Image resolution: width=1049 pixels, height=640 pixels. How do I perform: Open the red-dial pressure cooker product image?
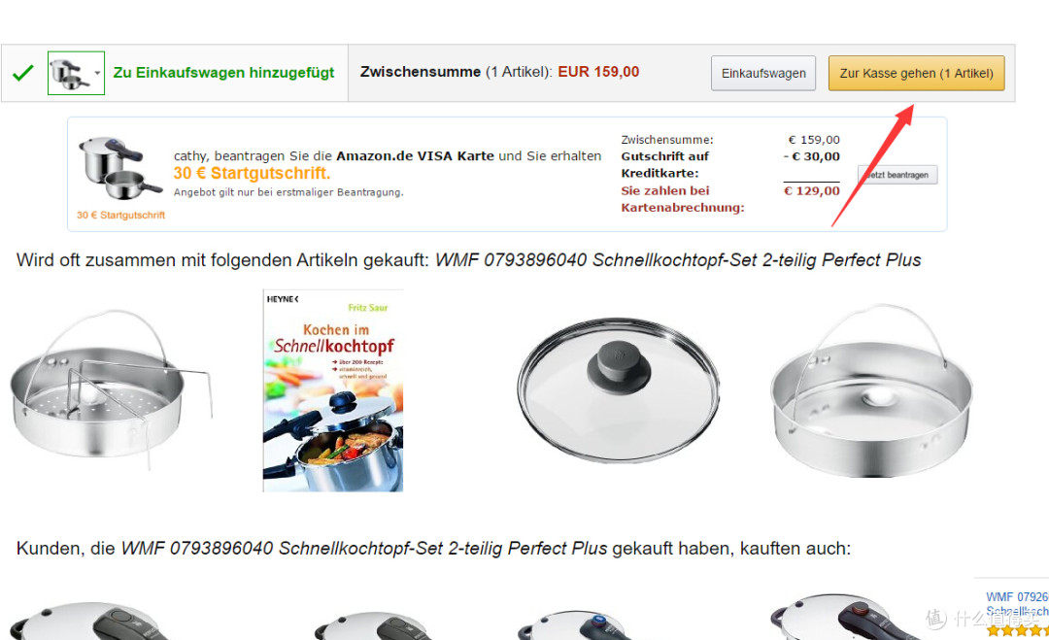(846, 617)
